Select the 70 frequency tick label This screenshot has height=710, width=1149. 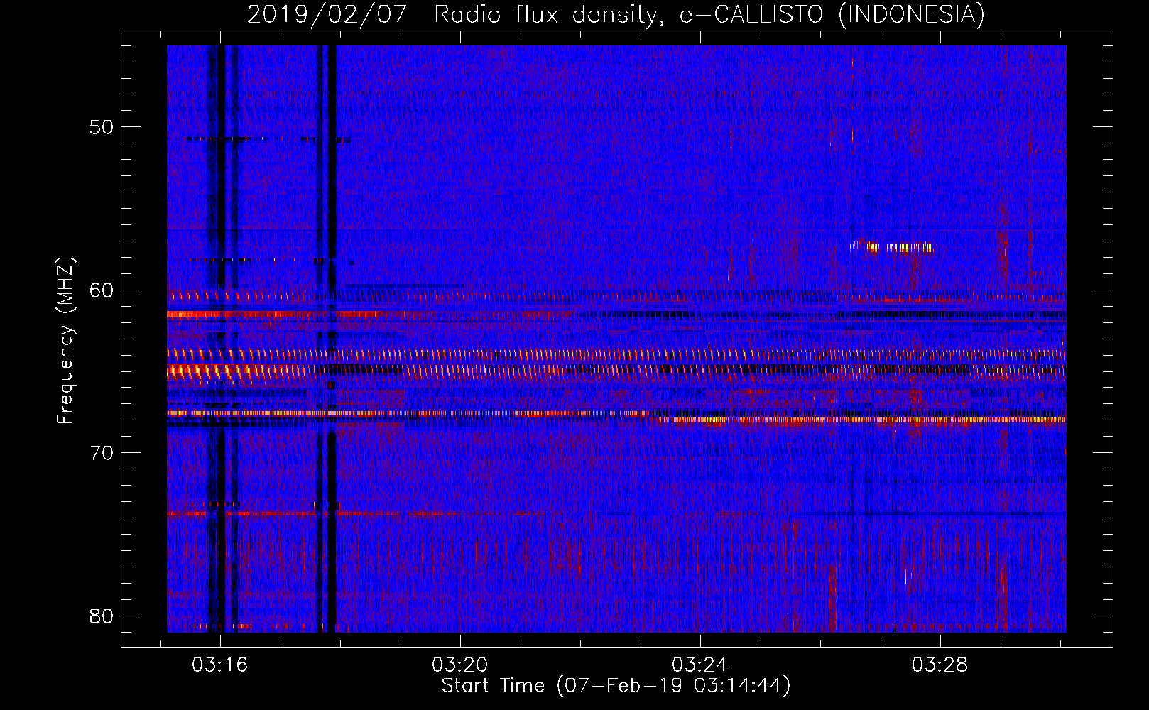[x=102, y=452]
